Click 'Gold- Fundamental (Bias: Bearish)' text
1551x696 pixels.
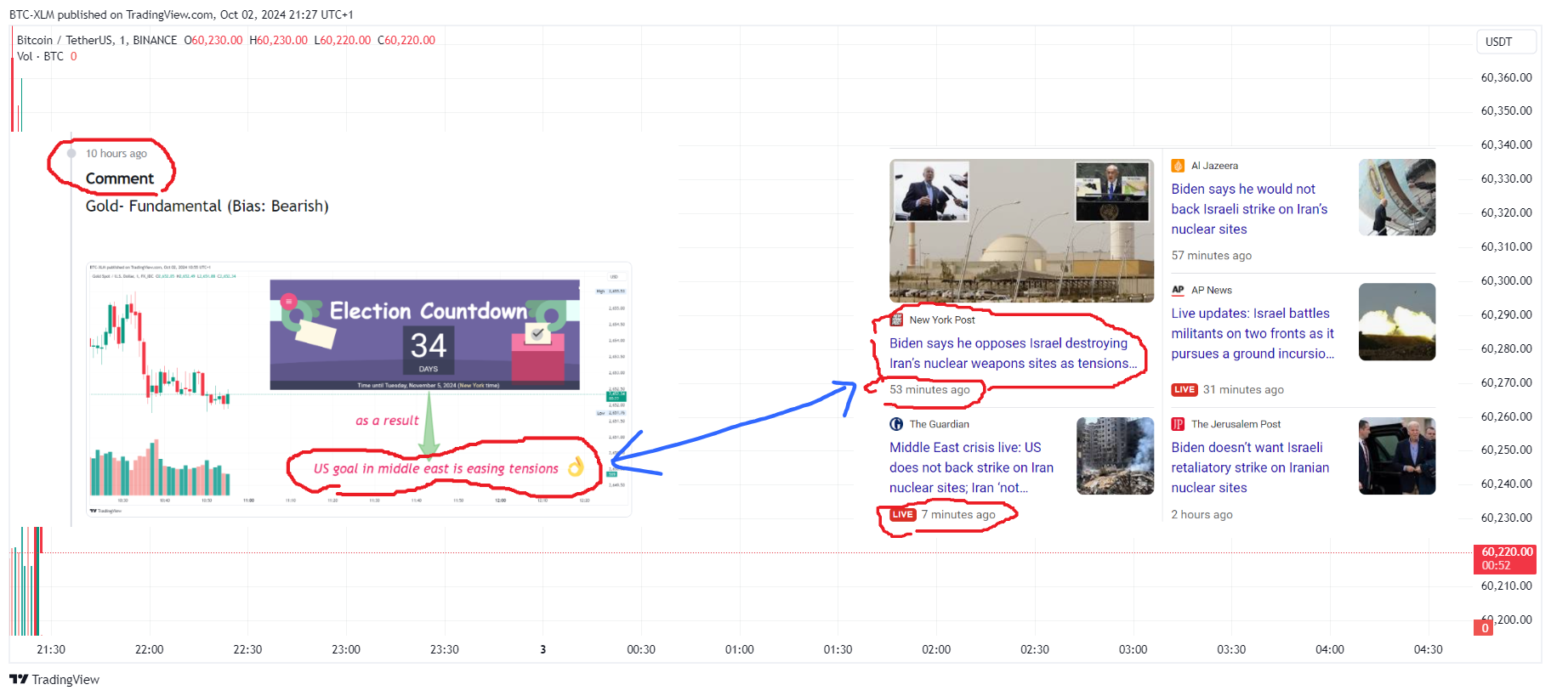tap(207, 206)
